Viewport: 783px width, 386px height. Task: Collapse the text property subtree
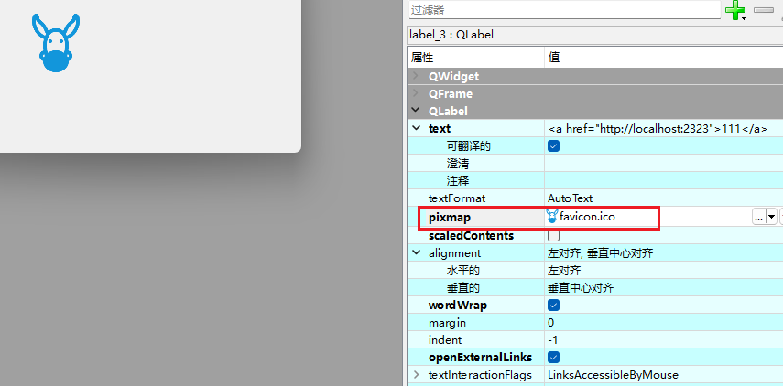pyautogui.click(x=417, y=129)
